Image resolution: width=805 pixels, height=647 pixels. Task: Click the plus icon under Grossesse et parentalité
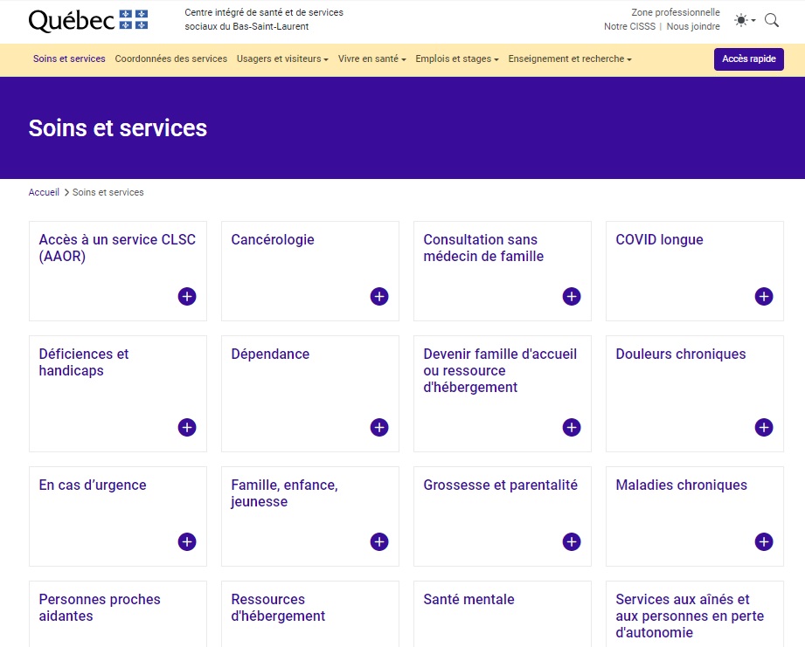tap(571, 541)
